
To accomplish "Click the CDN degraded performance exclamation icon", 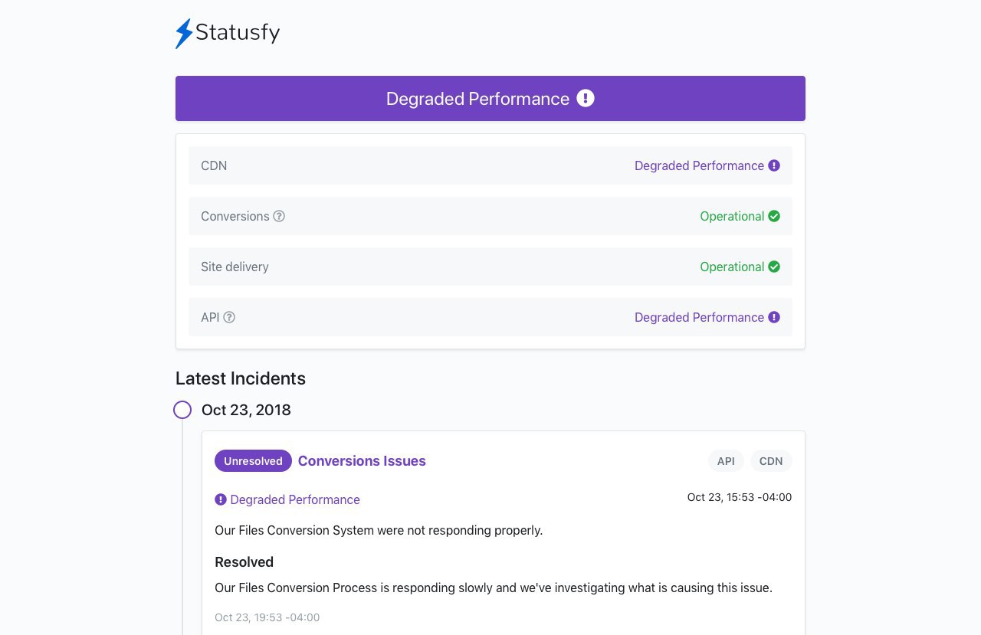I will pos(774,165).
